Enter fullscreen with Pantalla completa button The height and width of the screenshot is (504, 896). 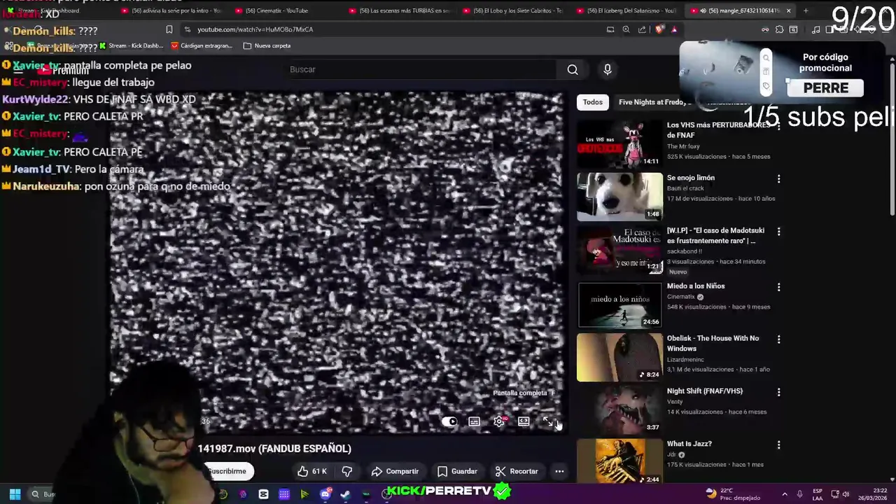tap(548, 421)
